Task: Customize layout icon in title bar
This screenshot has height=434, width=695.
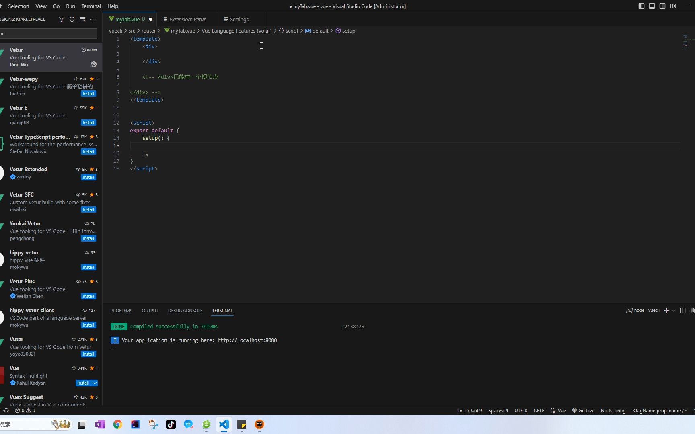Action: coord(673,6)
